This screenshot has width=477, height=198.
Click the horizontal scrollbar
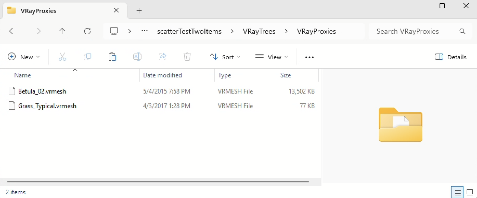(x=158, y=182)
